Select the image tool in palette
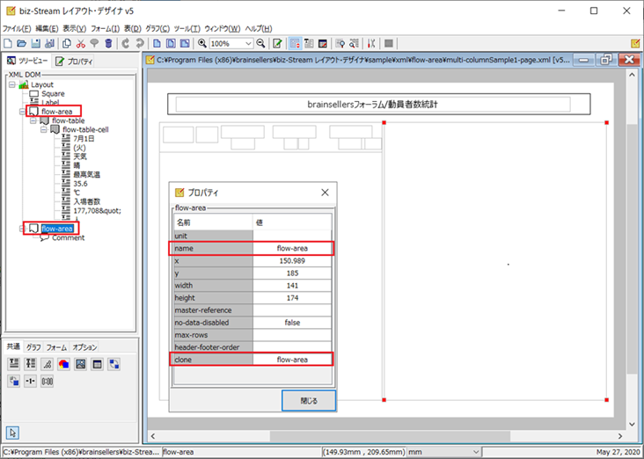This screenshot has height=459, width=644. pyautogui.click(x=81, y=364)
